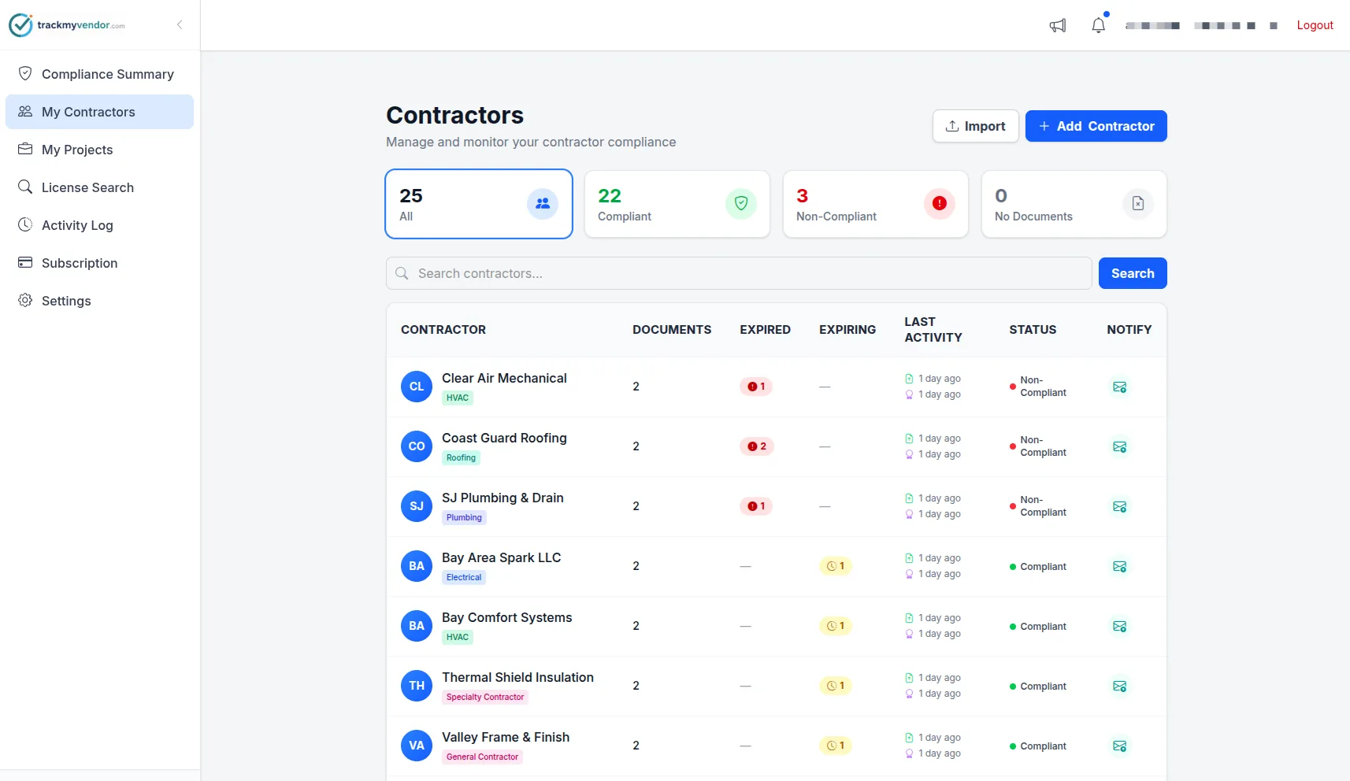Screen dimensions: 1350x781
Task: Open the Compliance Summary section
Action: point(107,74)
